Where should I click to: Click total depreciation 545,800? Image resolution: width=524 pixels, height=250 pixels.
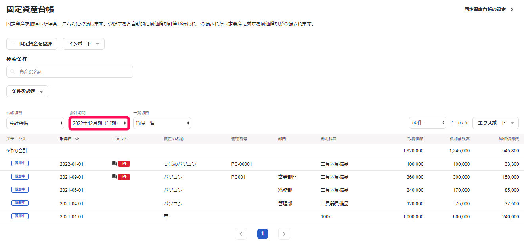click(x=510, y=151)
